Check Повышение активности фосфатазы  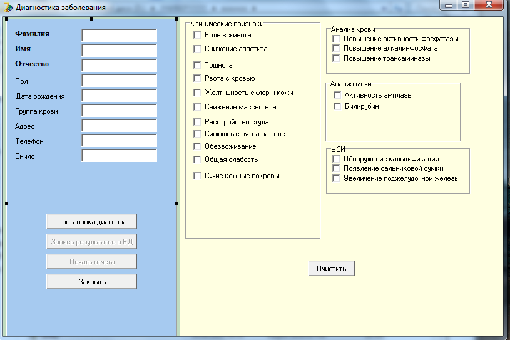pyautogui.click(x=336, y=39)
